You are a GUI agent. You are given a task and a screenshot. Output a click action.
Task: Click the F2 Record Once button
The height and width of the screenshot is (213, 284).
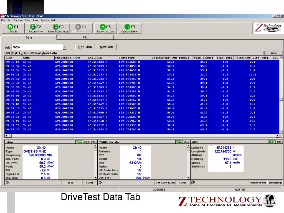36,28
